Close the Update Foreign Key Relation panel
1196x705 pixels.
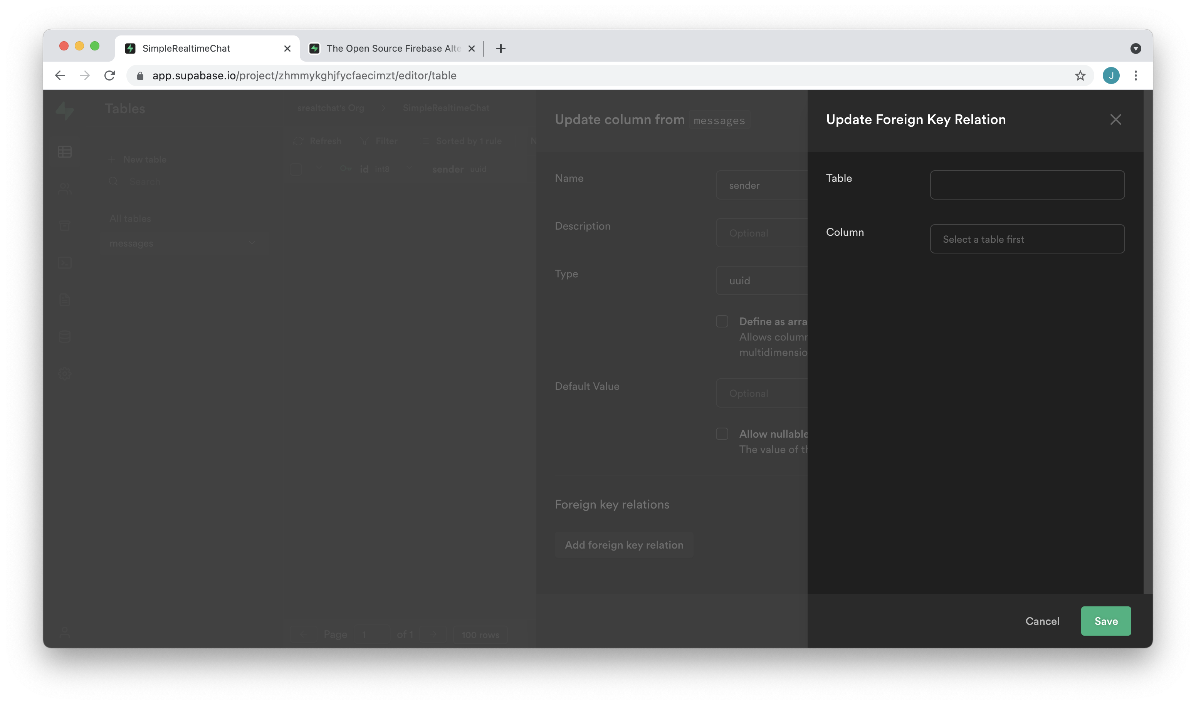pyautogui.click(x=1116, y=119)
